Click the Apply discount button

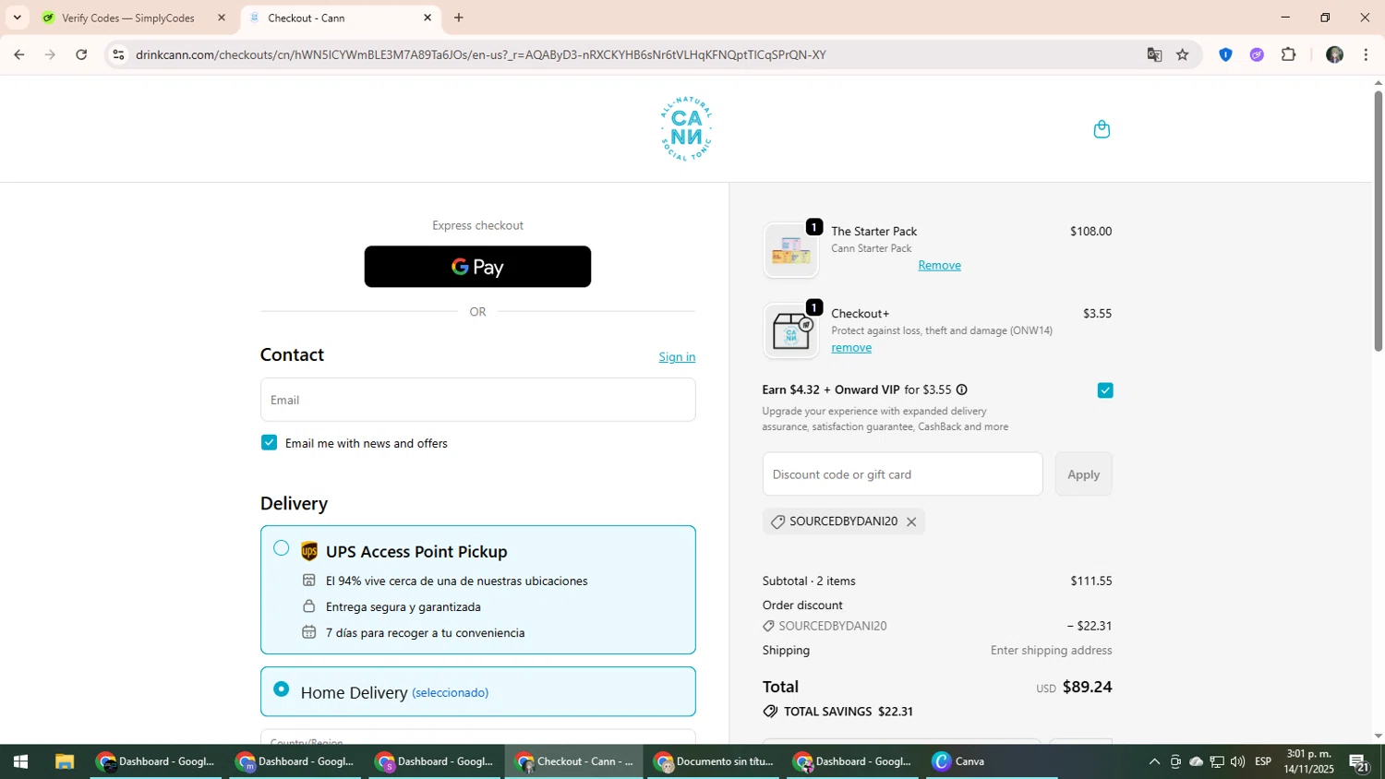pos(1083,474)
